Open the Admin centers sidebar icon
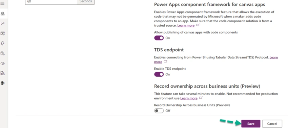The image size is (288, 128). click(x=3, y=83)
